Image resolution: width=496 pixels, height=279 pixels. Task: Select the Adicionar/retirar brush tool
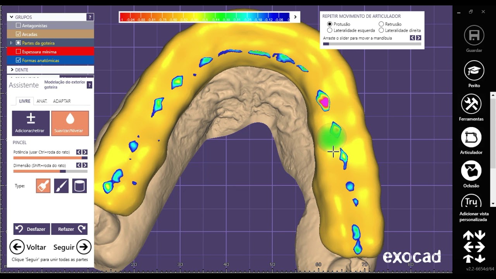31,123
